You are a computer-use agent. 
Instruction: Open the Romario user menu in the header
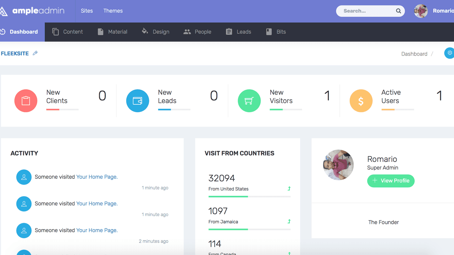(x=443, y=11)
